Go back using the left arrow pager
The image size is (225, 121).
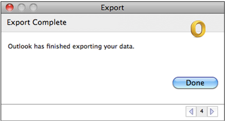(x=191, y=112)
